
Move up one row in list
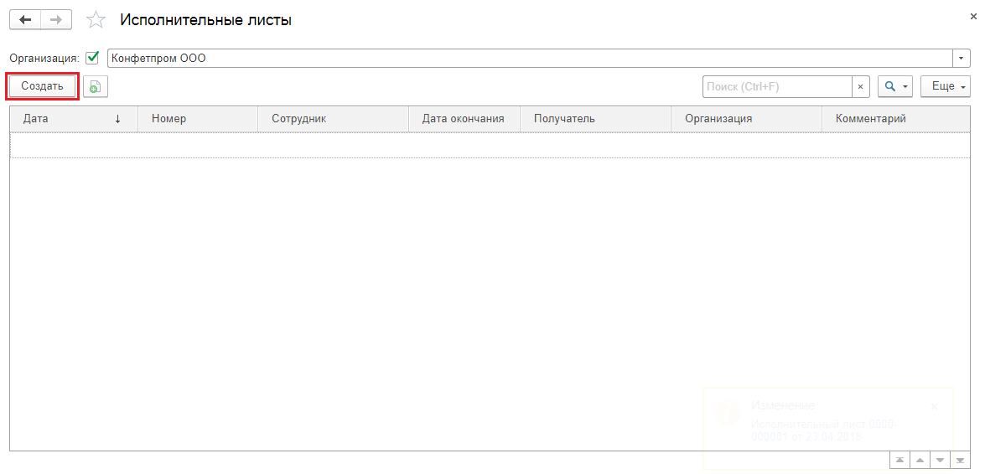(x=920, y=461)
